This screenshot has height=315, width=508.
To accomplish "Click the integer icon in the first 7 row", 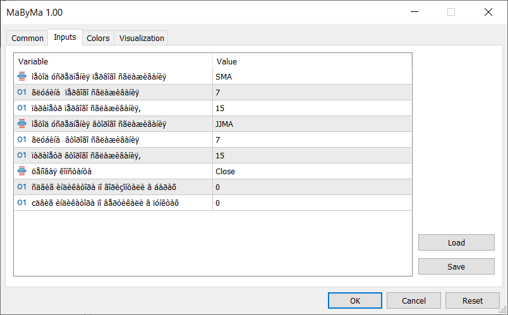I will (x=22, y=92).
